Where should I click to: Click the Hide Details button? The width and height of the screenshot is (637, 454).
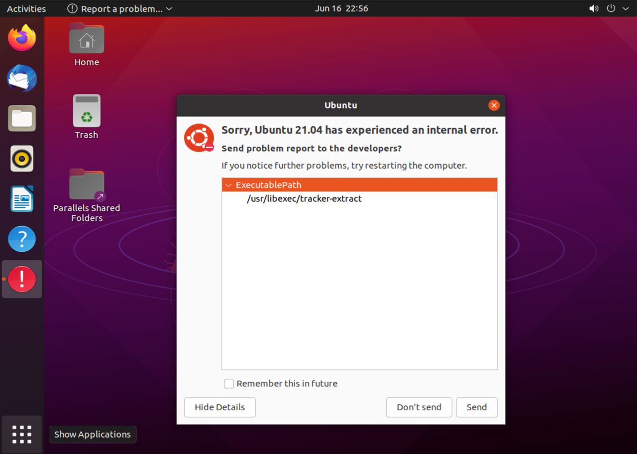219,407
